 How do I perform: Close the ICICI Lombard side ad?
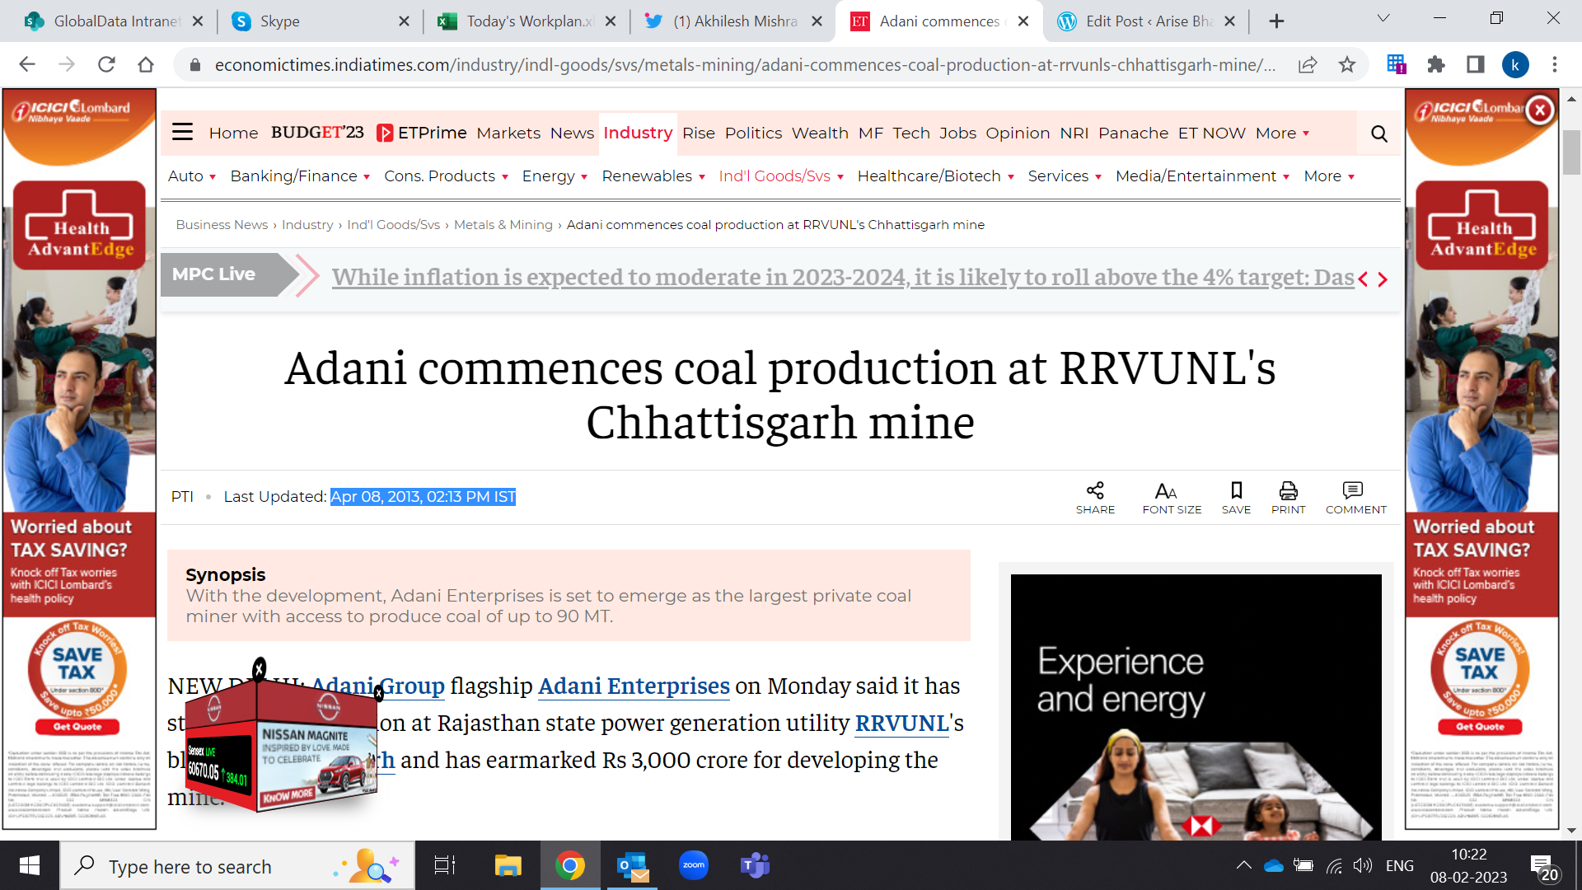click(1539, 110)
